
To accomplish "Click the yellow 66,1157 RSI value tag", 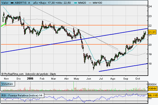I will click(x=153, y=95).
